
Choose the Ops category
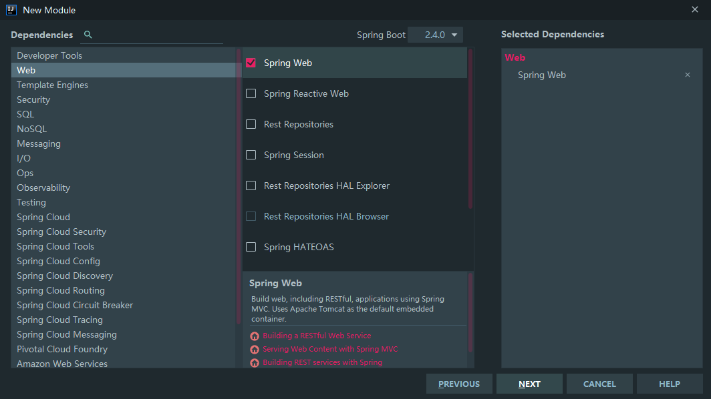pos(124,173)
